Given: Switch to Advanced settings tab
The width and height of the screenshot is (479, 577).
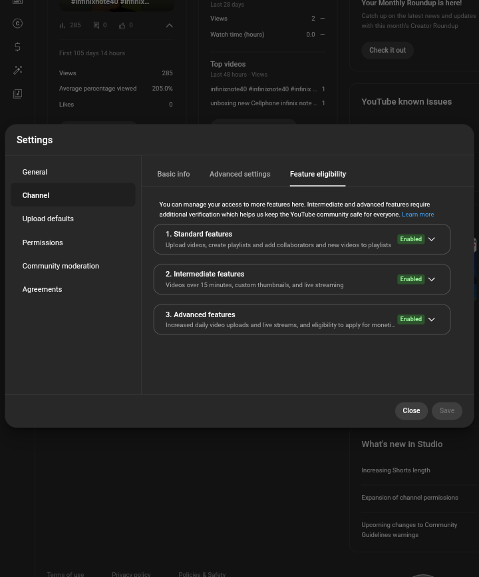Looking at the screenshot, I should [240, 174].
